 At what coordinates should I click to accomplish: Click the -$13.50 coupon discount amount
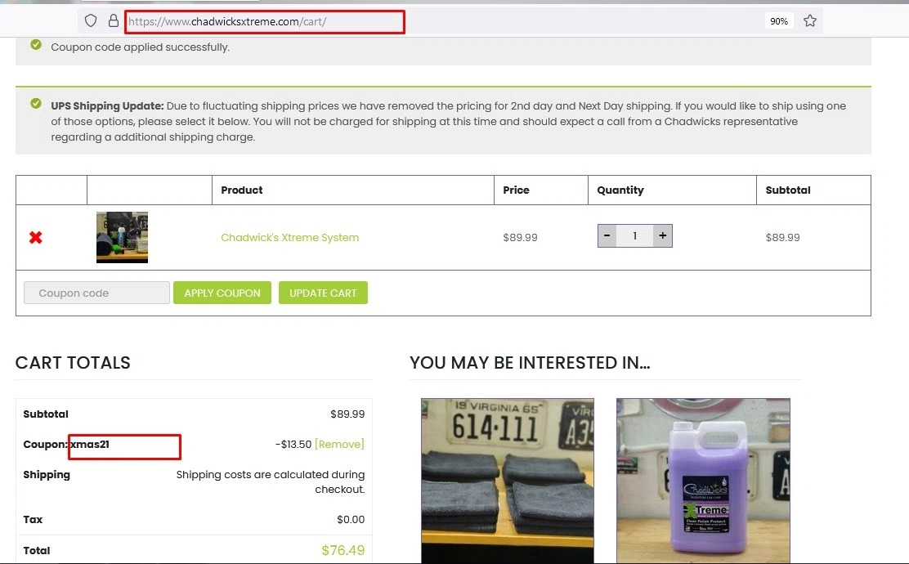point(293,444)
